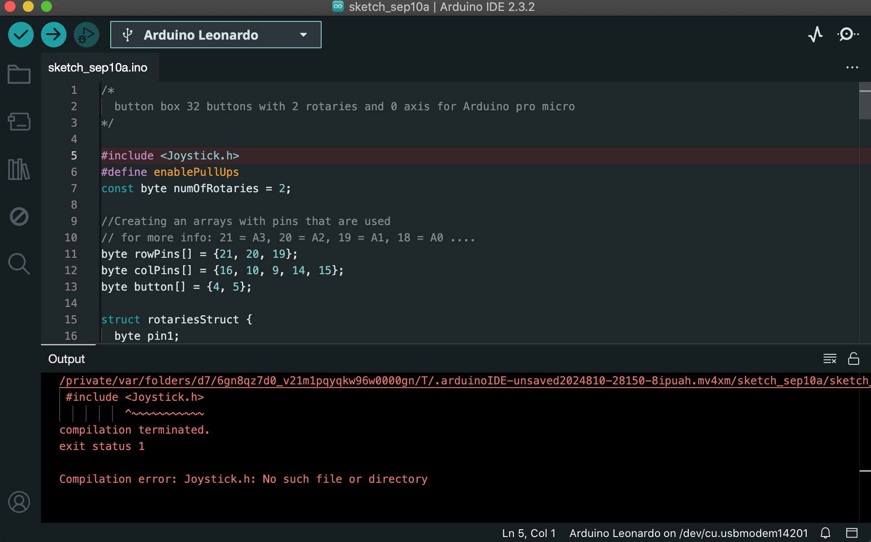
Task: Click the macOS green fullscreen window button
Action: click(x=46, y=6)
